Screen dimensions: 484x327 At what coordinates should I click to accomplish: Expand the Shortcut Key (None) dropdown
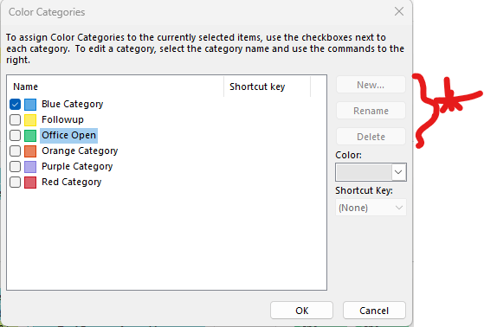coord(371,208)
